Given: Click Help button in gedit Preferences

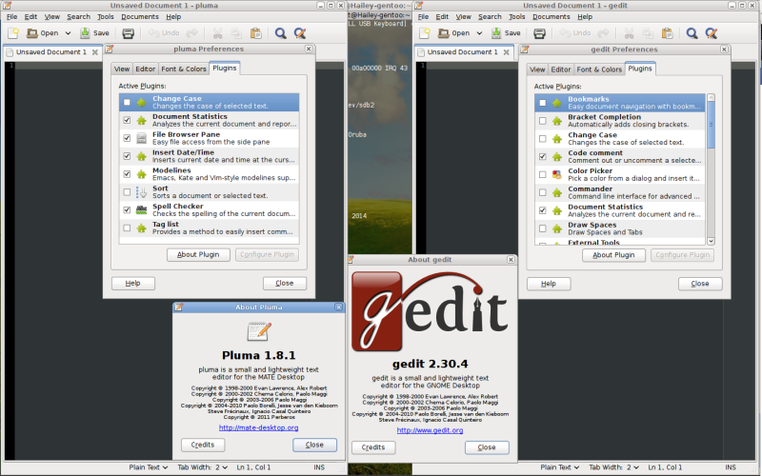Looking at the screenshot, I should click(x=549, y=284).
